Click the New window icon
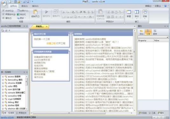The image size is (170, 119). pyautogui.click(x=129, y=12)
